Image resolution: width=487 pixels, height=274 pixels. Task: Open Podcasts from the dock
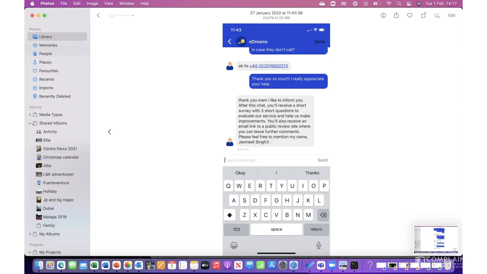227,265
